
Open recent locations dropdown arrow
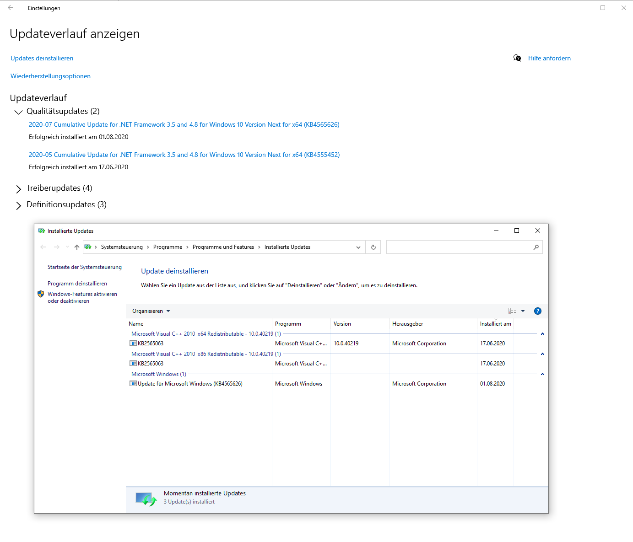pos(67,247)
